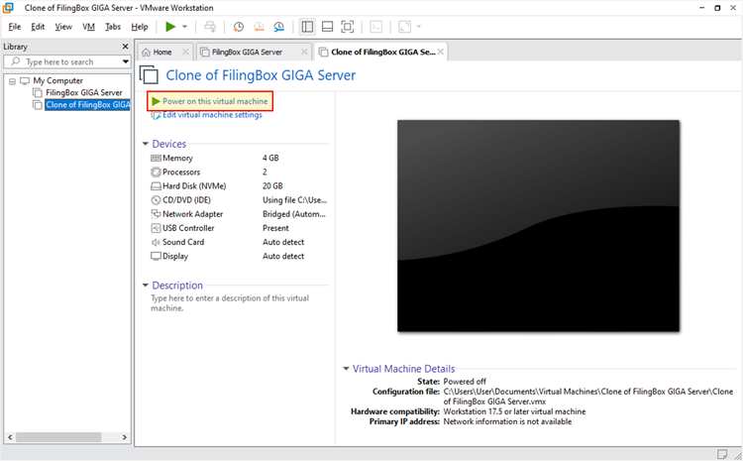Click Edit virtual machine settings link
The width and height of the screenshot is (743, 461).
click(x=211, y=115)
